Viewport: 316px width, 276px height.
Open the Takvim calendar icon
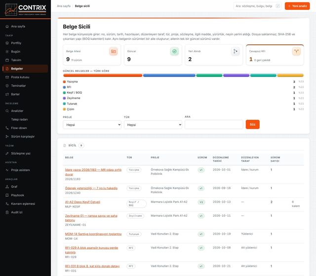pos(7,60)
